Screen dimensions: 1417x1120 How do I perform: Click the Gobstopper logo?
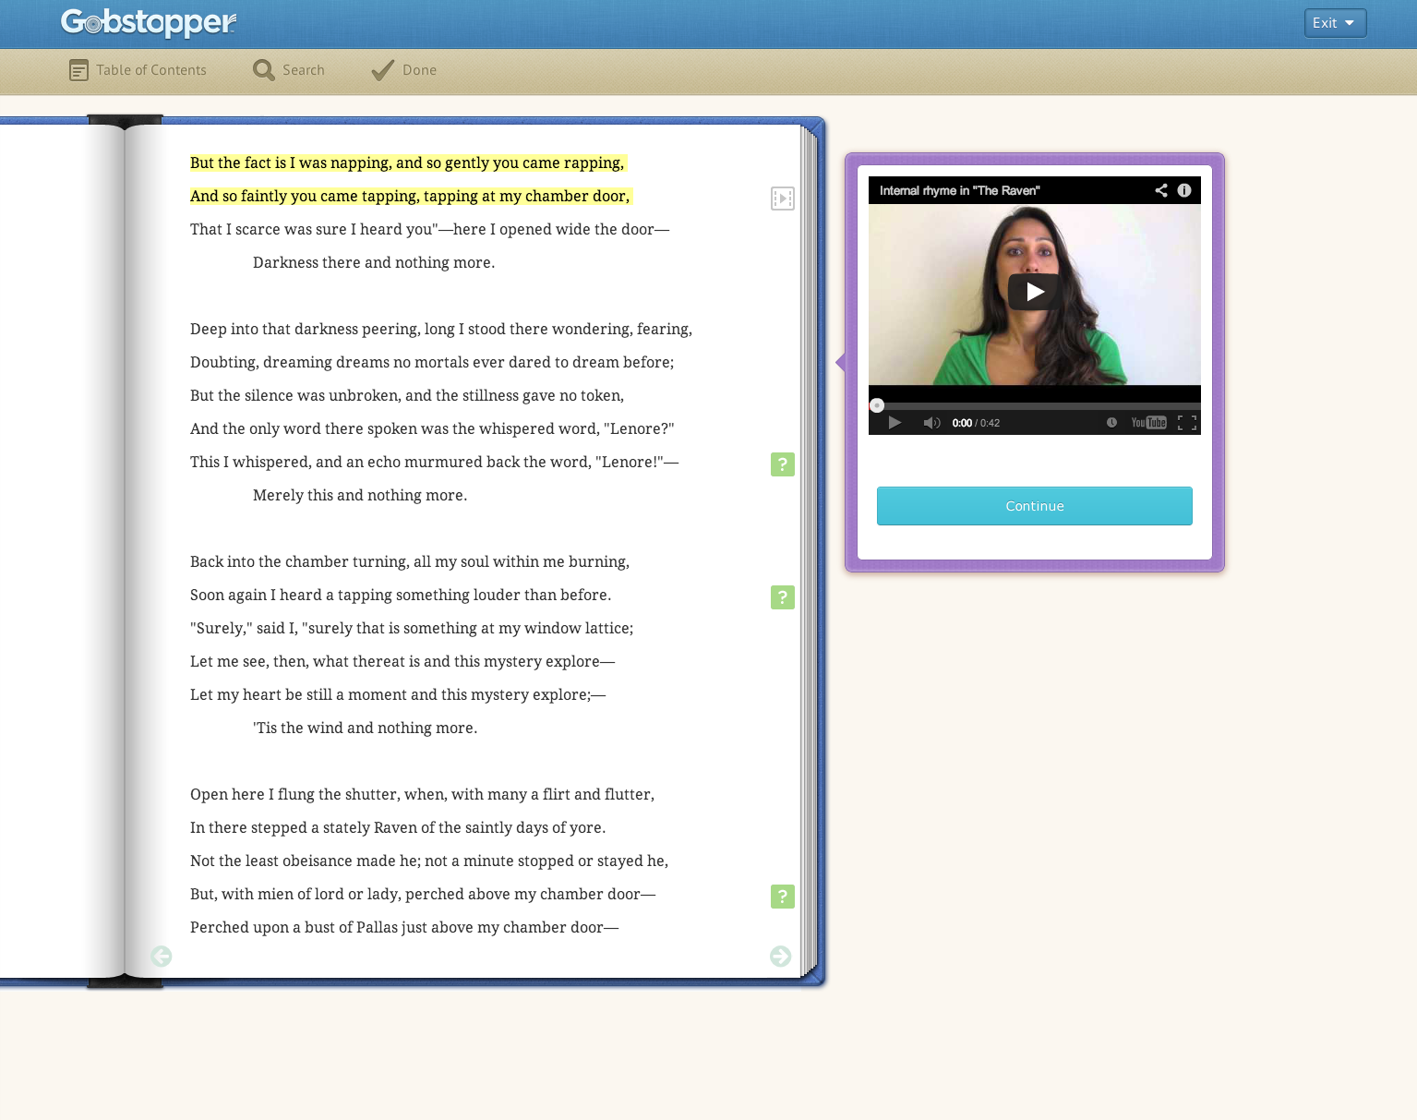point(148,22)
